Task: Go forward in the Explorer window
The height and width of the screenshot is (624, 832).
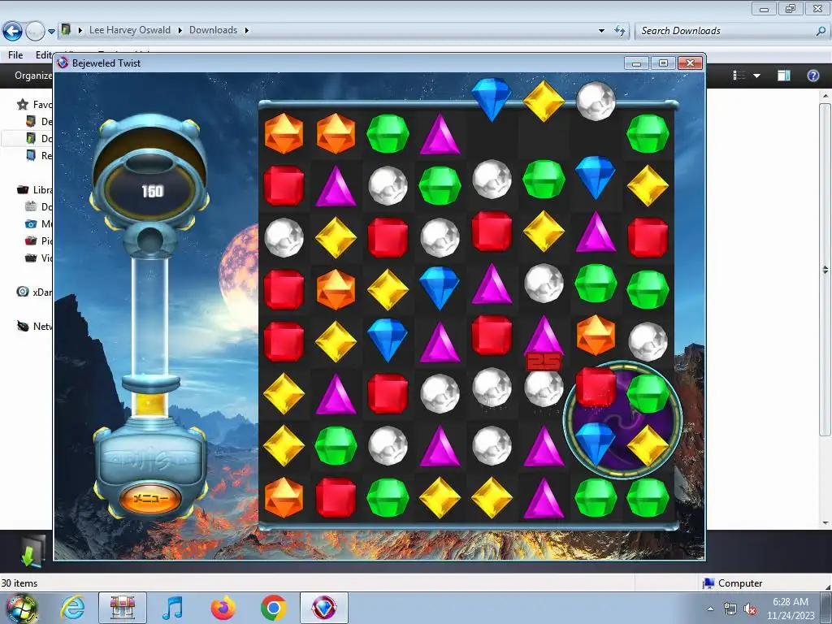Action: (35, 31)
